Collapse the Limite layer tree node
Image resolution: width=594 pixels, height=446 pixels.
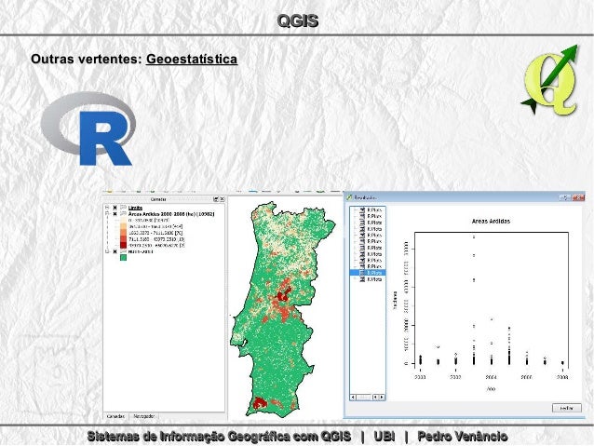[x=107, y=208]
